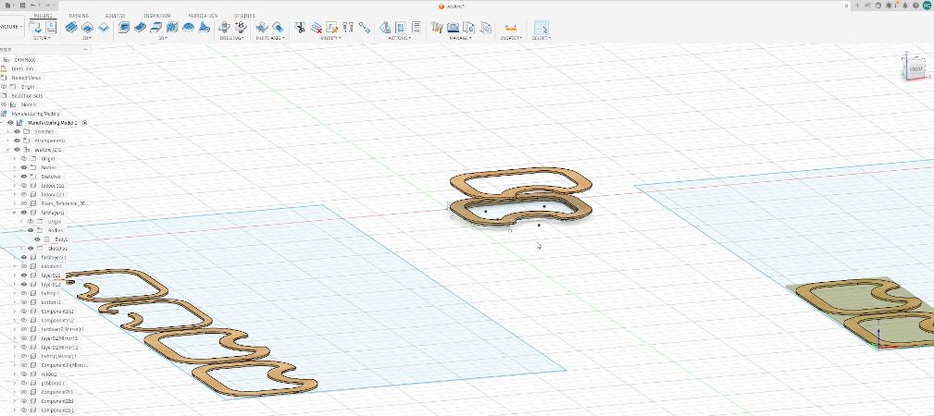This screenshot has width=934, height=416.
Task: Open the 3D dropdown menu
Action: click(x=163, y=38)
